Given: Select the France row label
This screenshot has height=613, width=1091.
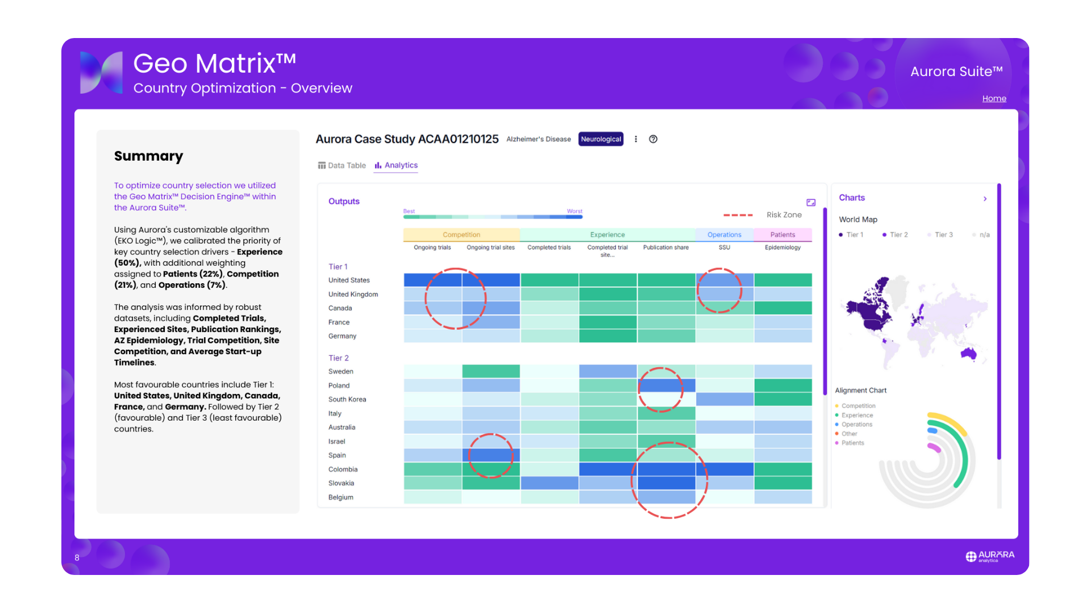Looking at the screenshot, I should tap(339, 322).
